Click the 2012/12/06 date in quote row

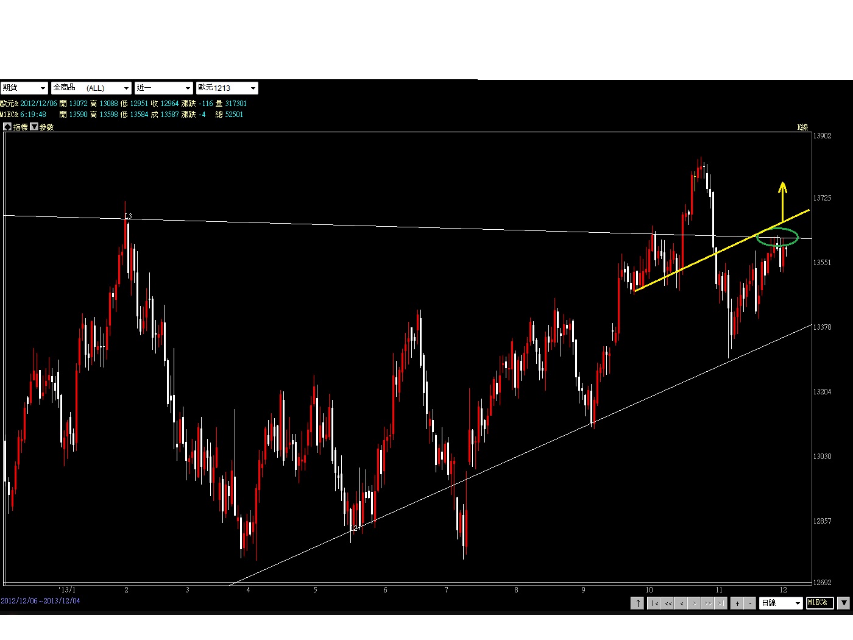(38, 104)
